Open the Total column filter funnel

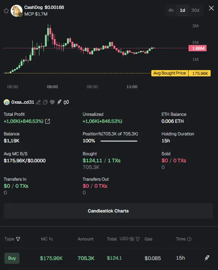tap(138, 239)
